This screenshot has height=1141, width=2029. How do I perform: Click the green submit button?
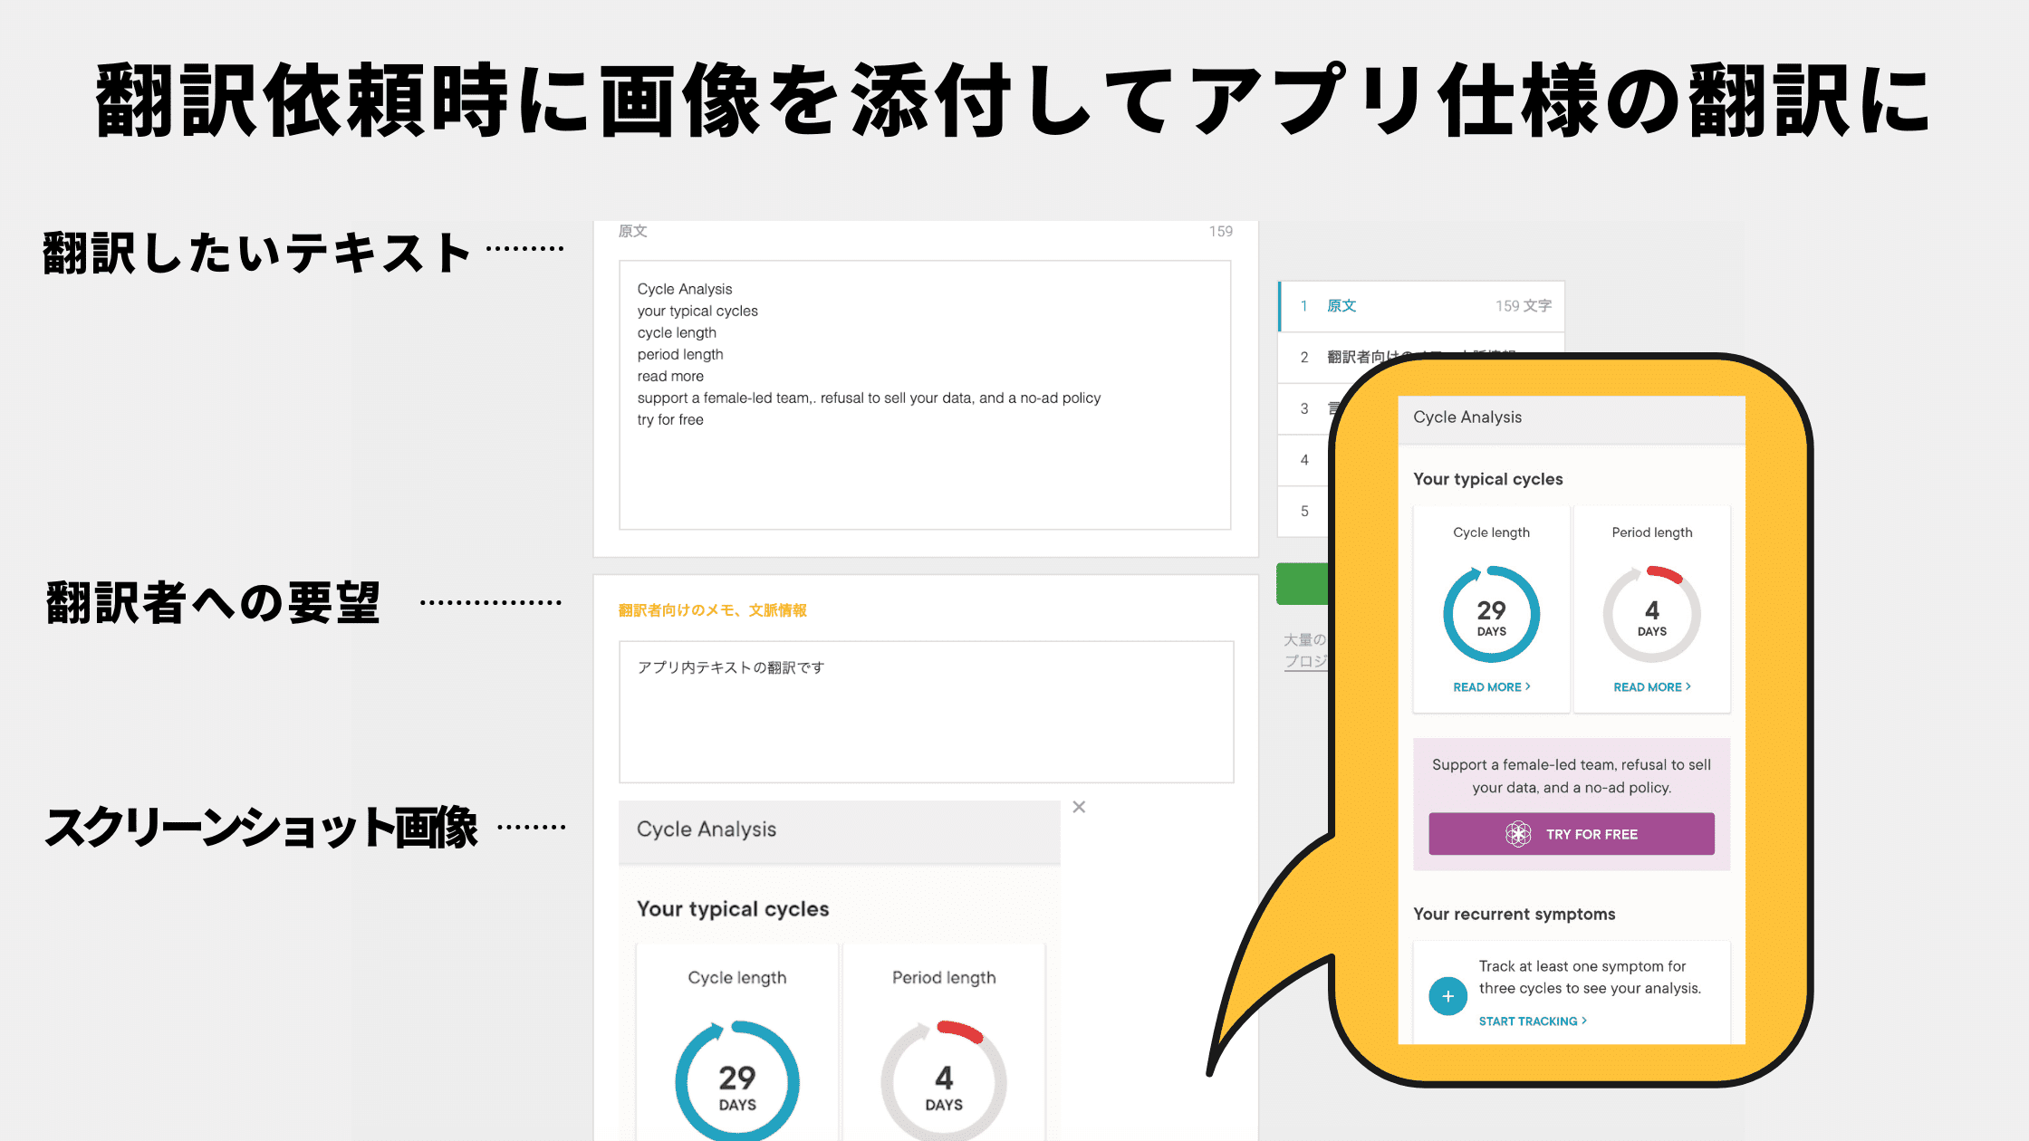[1304, 582]
